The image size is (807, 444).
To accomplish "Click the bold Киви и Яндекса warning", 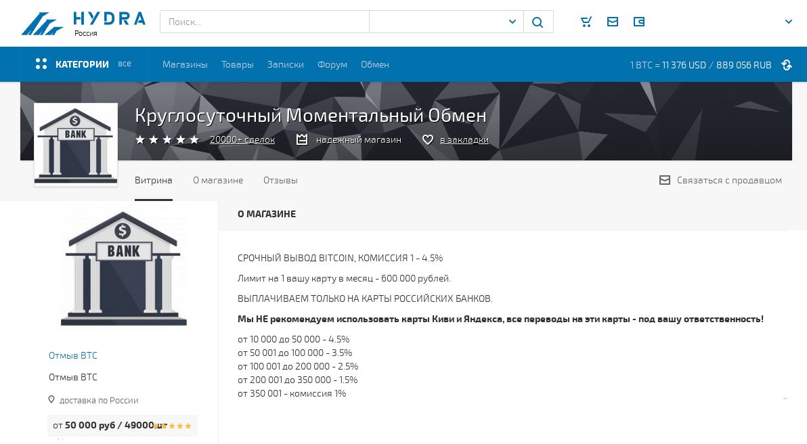I will point(500,319).
